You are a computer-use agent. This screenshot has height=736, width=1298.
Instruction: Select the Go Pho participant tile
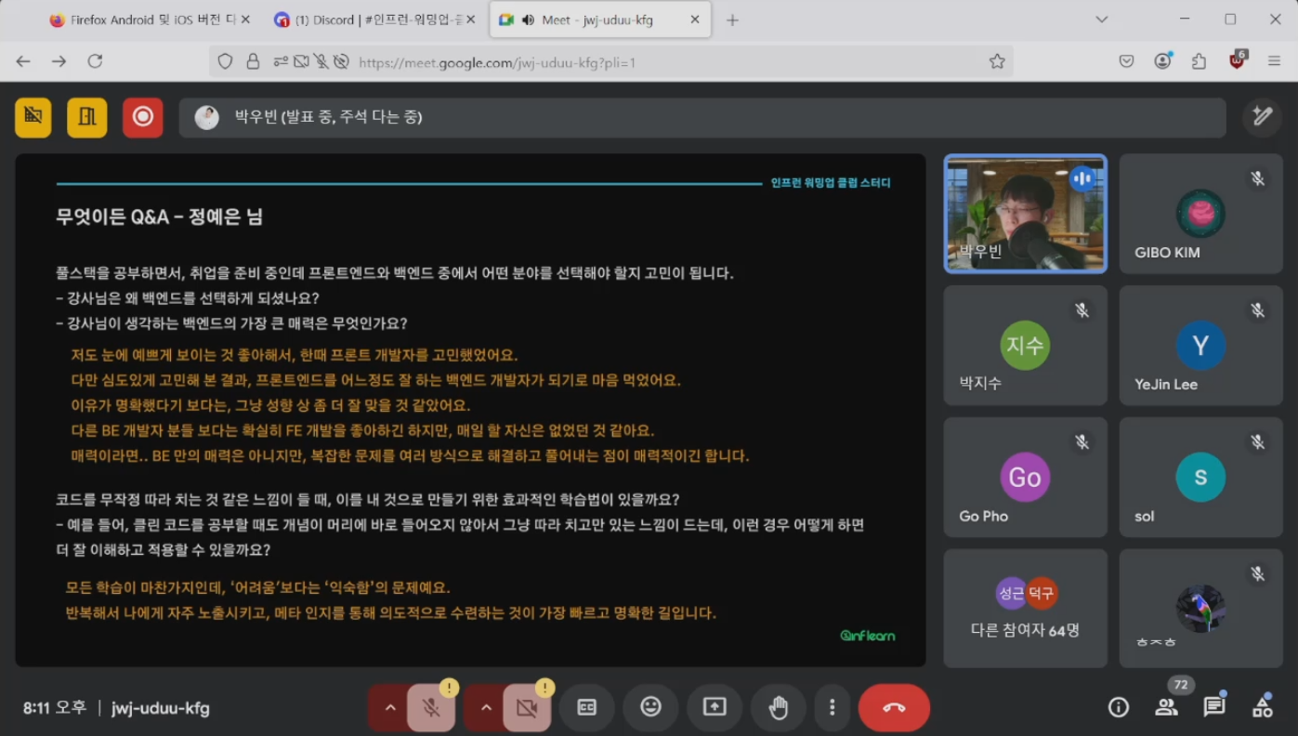pyautogui.click(x=1026, y=478)
